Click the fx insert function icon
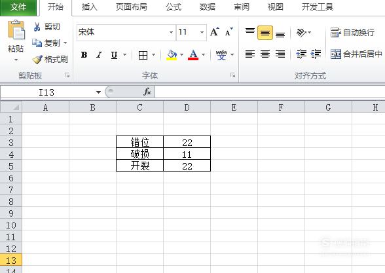 point(147,92)
